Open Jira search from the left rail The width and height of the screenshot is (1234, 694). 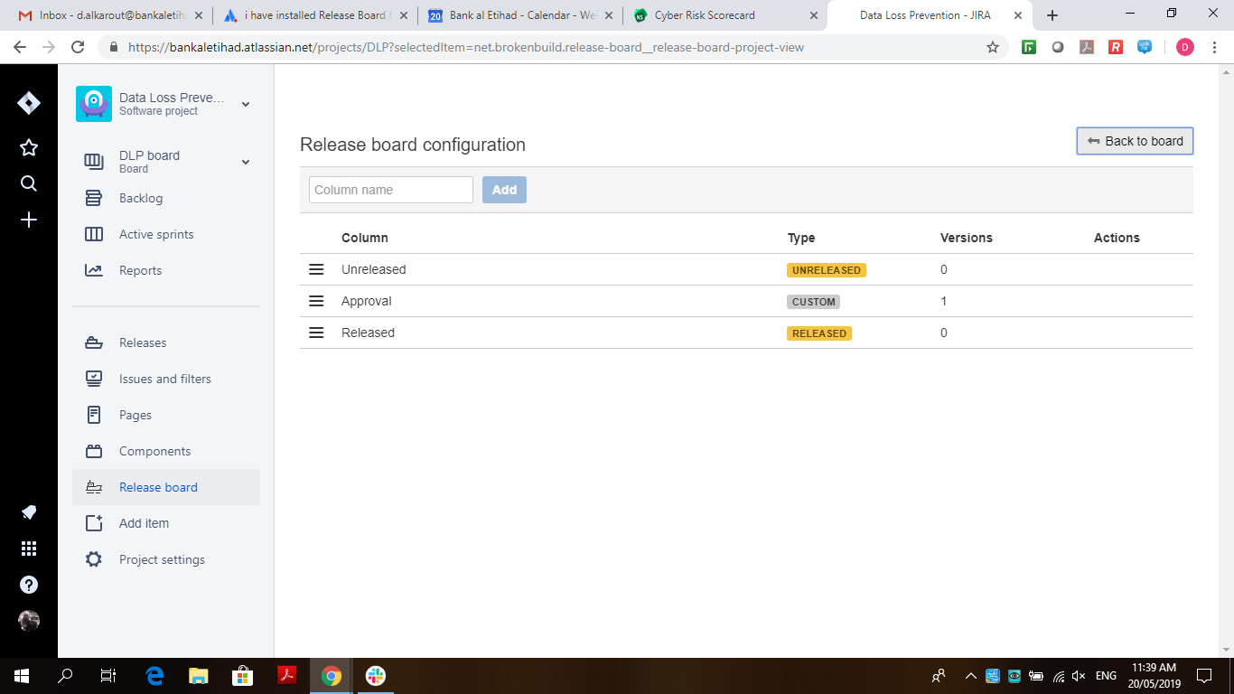(x=28, y=183)
